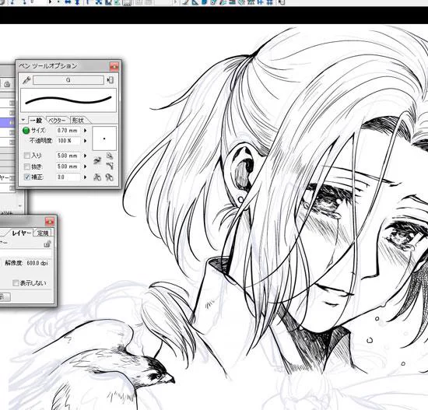Click the pen pressure icon beside 入り
The image size is (428, 410).
97,160
